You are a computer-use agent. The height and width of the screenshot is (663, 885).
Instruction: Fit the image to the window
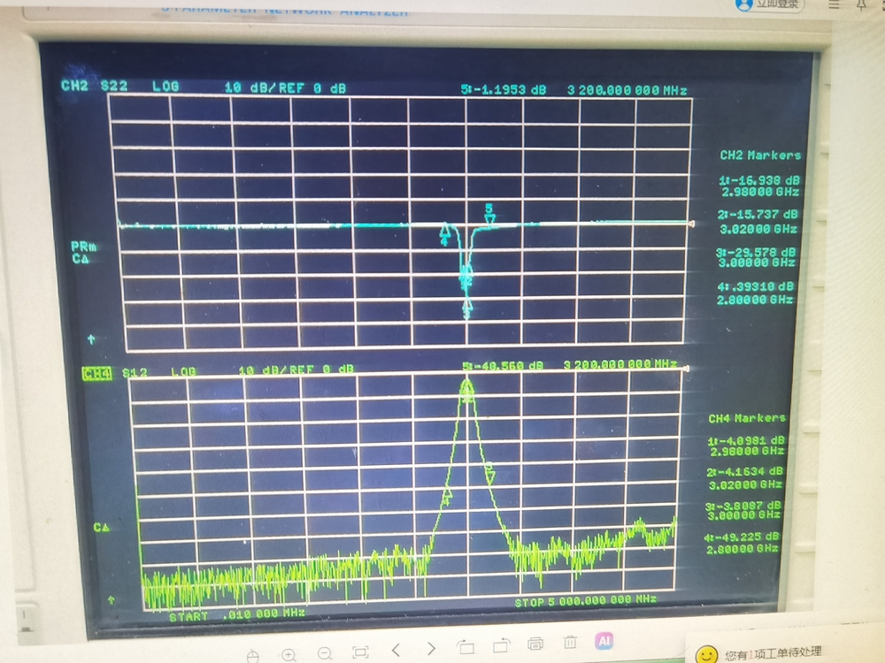point(360,652)
